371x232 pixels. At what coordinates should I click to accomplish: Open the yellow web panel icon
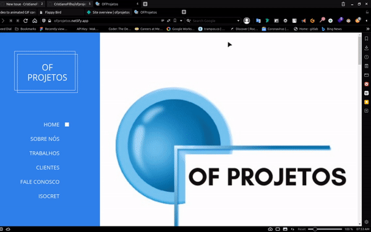point(366,102)
